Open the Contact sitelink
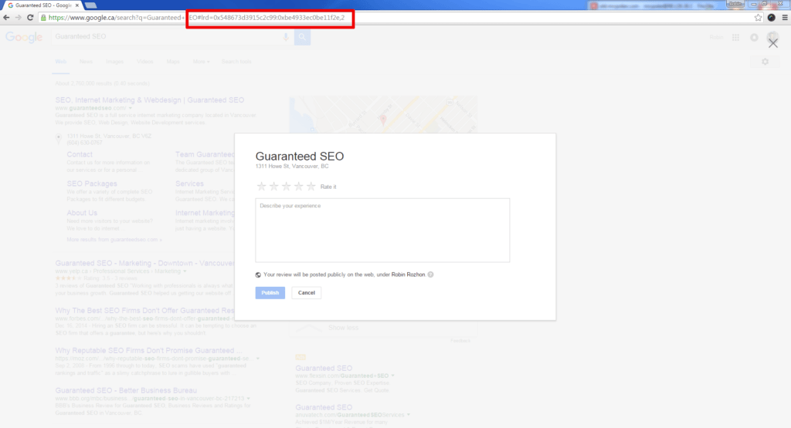Image resolution: width=791 pixels, height=428 pixels. point(80,154)
